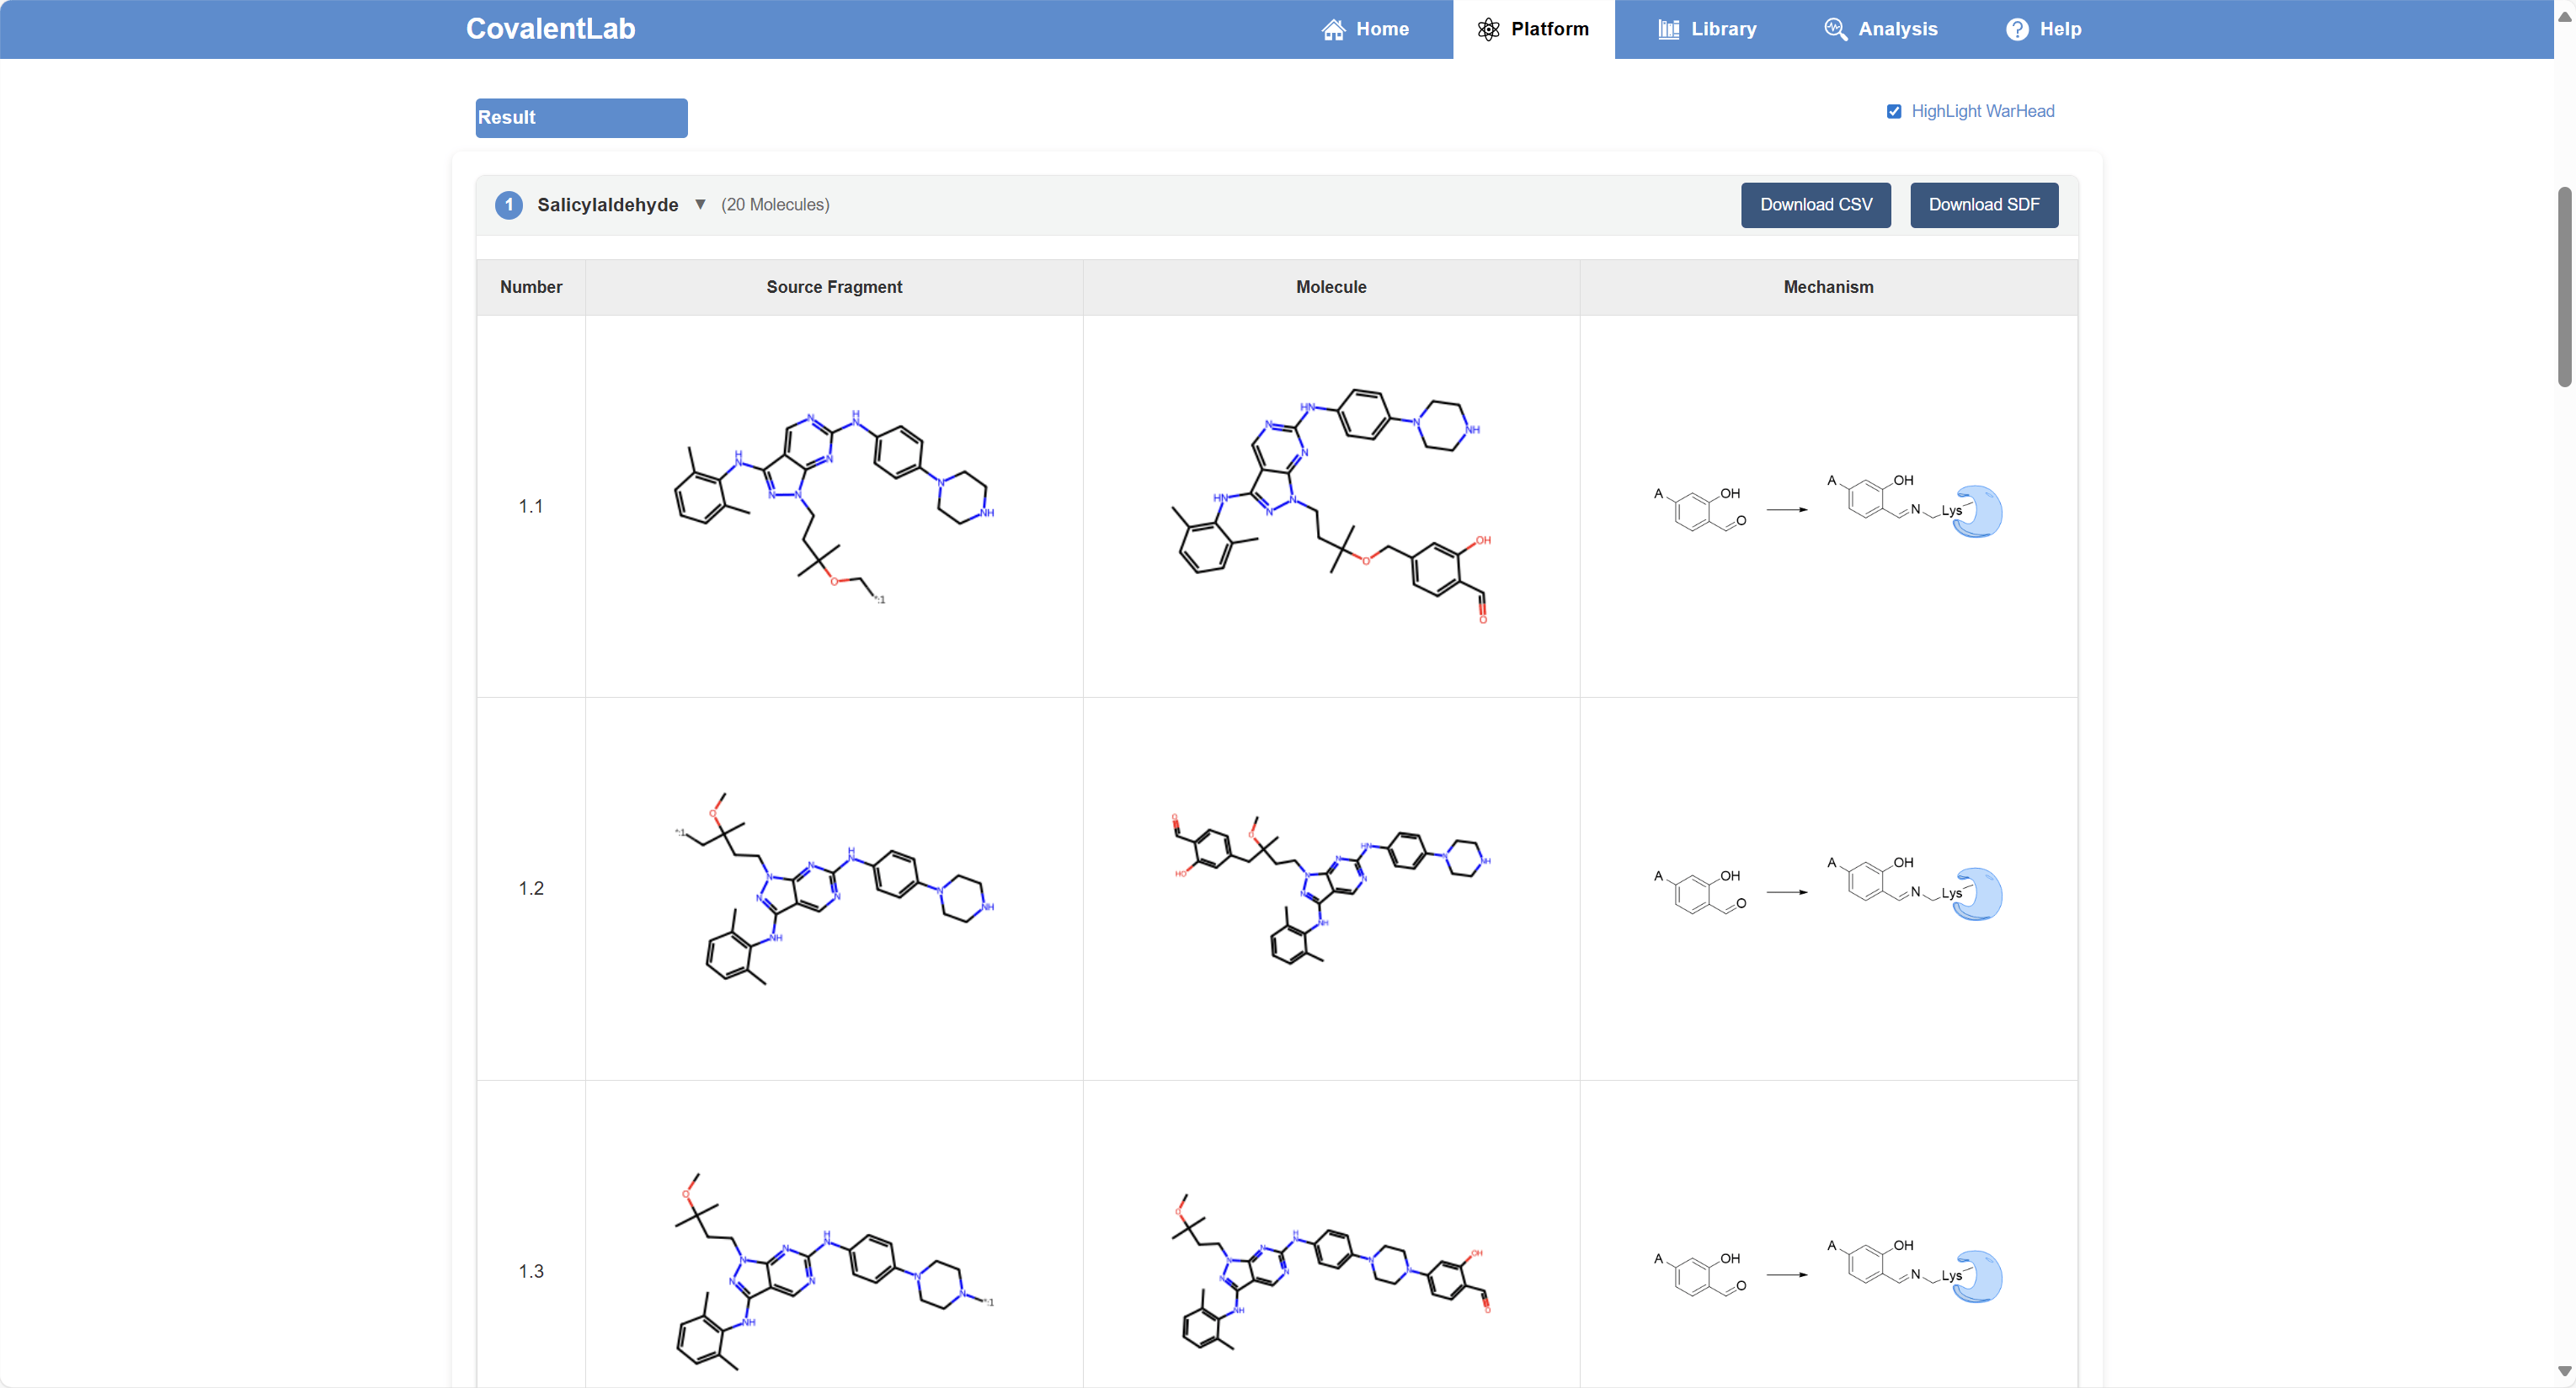
Task: Click the Platform atom icon
Action: (1488, 30)
